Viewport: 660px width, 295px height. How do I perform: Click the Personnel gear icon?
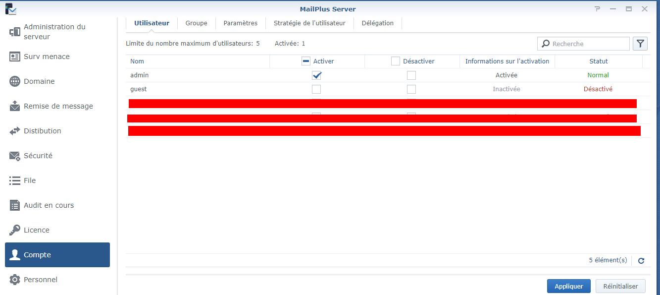pyautogui.click(x=15, y=280)
